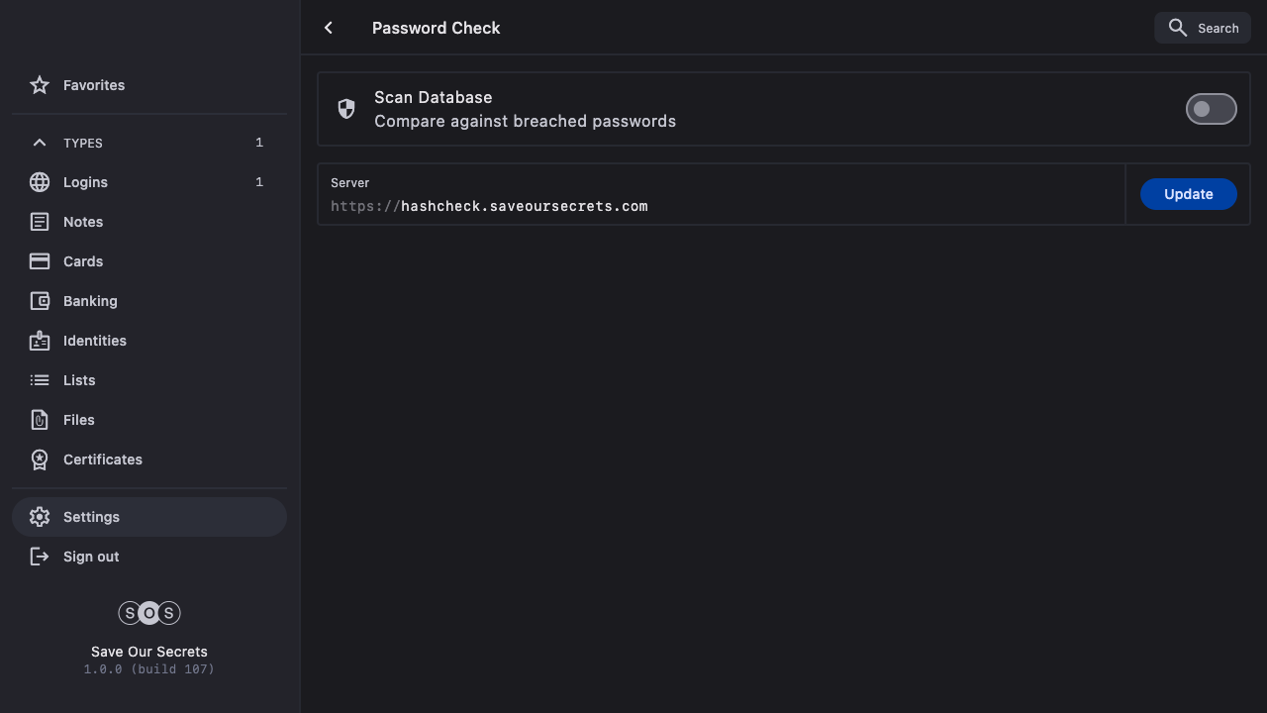
Task: Click the Sign out arrow icon
Action: pyautogui.click(x=40, y=557)
